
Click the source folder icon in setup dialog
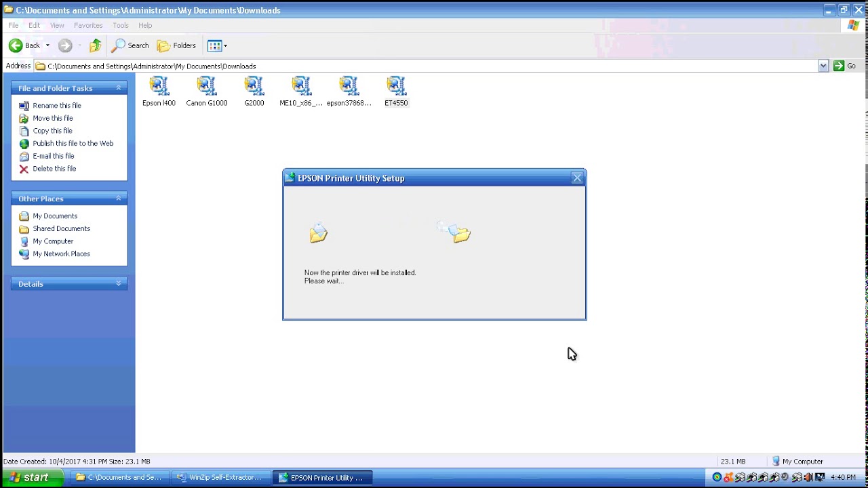(x=318, y=232)
